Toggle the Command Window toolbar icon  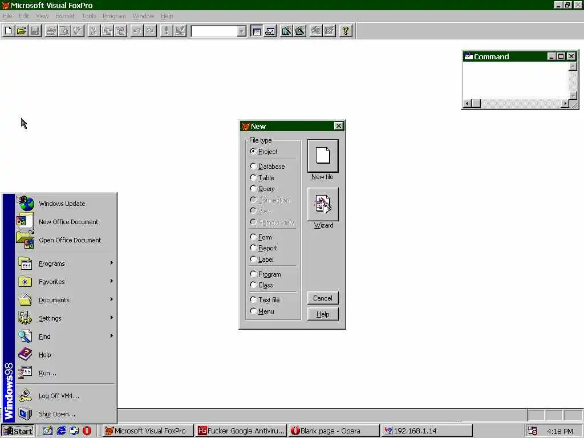(257, 31)
